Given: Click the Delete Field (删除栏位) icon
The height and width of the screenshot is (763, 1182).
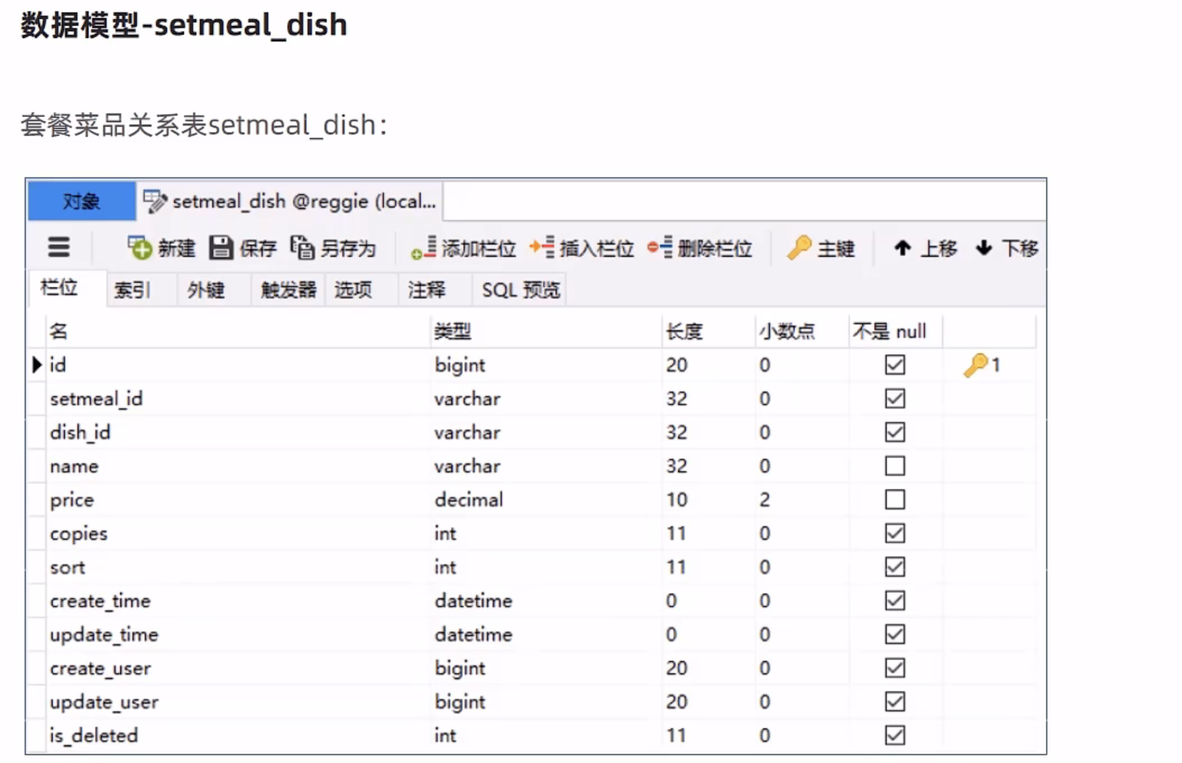Looking at the screenshot, I should (x=659, y=247).
